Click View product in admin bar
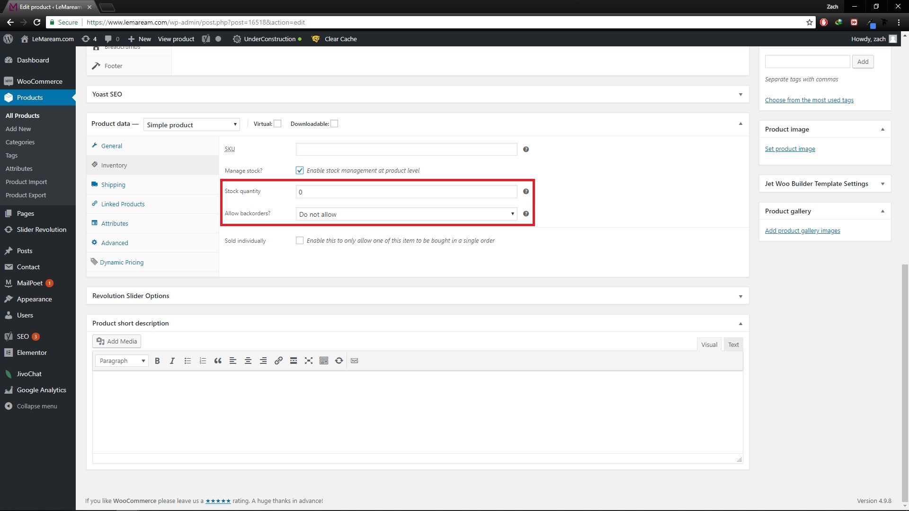909x511 pixels. [176, 39]
